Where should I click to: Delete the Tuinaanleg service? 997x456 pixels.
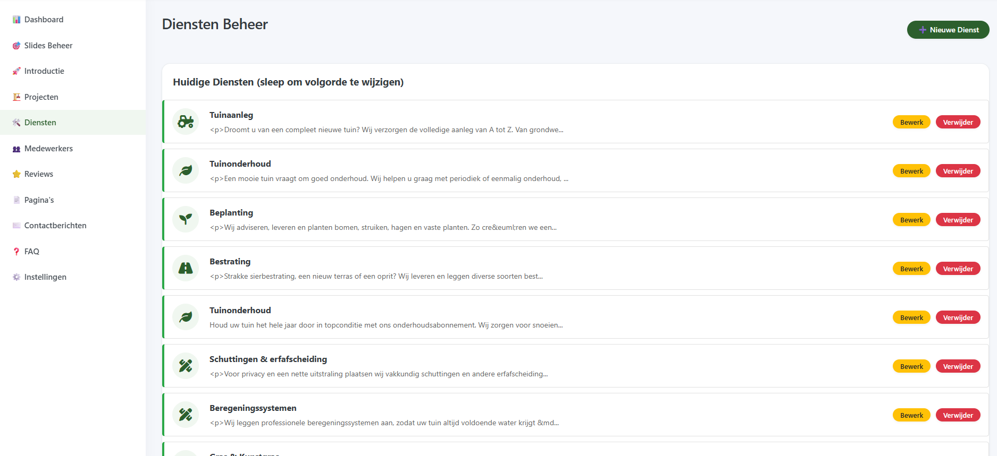(958, 122)
